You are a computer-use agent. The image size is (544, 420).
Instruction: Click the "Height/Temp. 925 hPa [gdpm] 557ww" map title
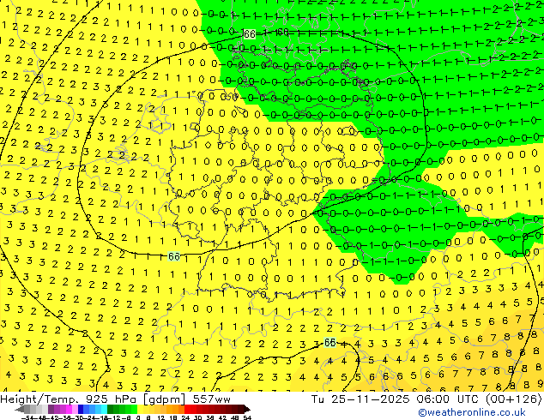click(x=115, y=399)
